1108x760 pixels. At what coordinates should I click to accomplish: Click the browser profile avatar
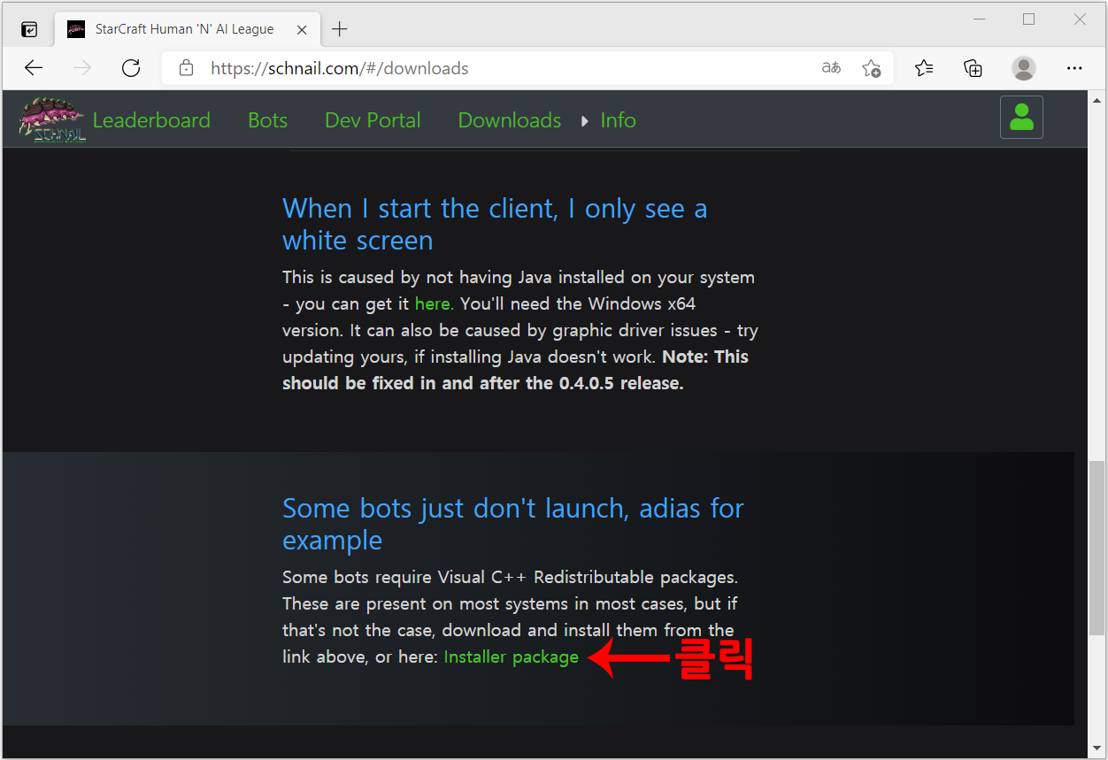coord(1024,68)
